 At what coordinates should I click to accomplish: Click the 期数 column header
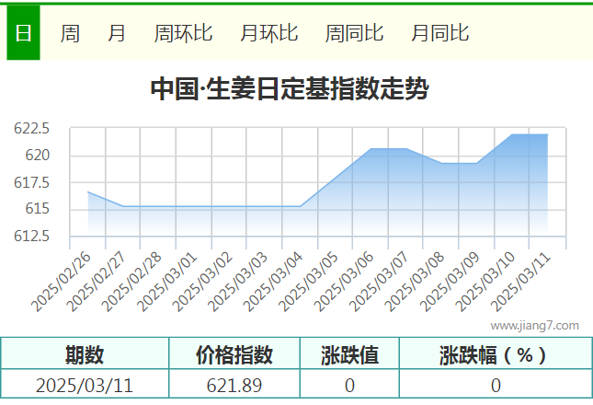click(85, 354)
